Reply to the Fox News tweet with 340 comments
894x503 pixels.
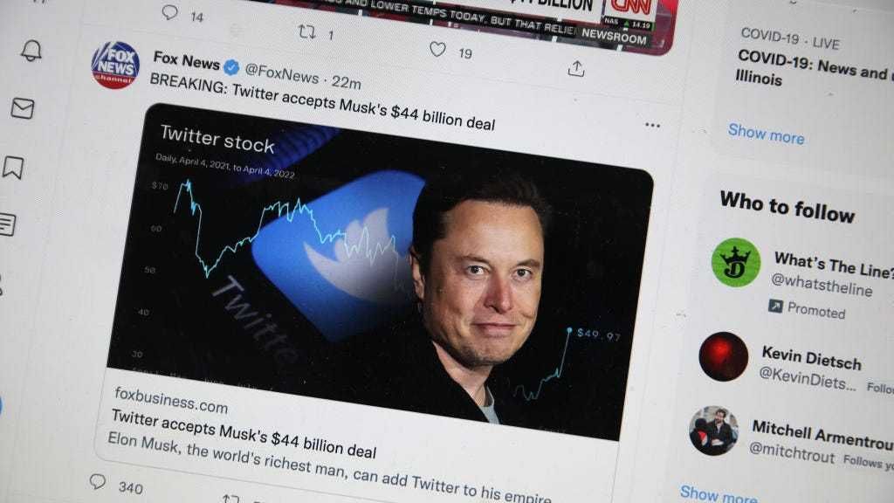click(98, 481)
